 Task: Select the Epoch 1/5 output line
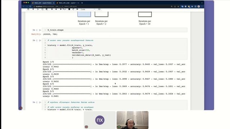pyautogui.click(x=48, y=62)
